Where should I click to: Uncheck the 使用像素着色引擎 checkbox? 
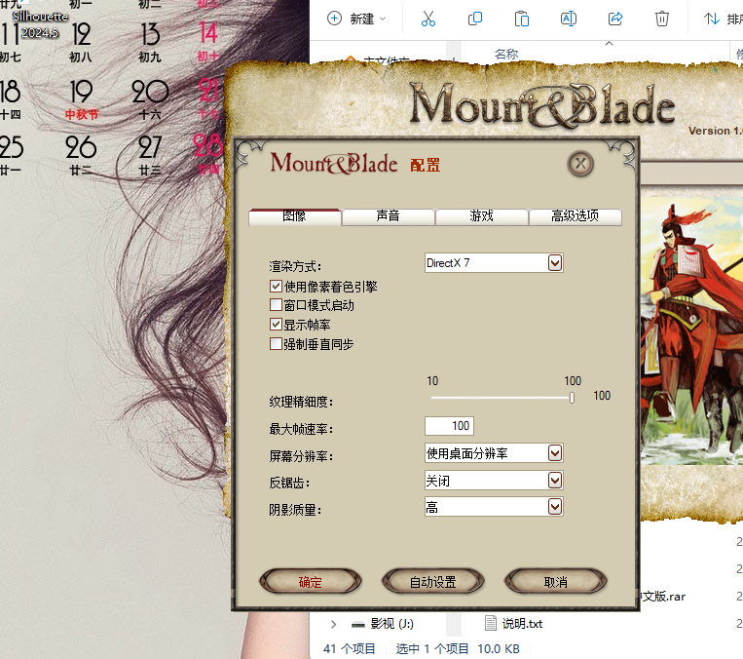coord(276,287)
